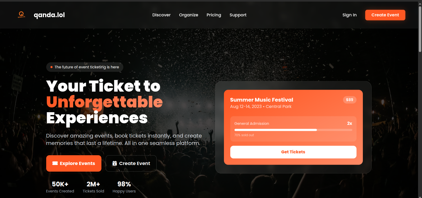Open the Discover menu item
422x198 pixels.
pos(161,15)
